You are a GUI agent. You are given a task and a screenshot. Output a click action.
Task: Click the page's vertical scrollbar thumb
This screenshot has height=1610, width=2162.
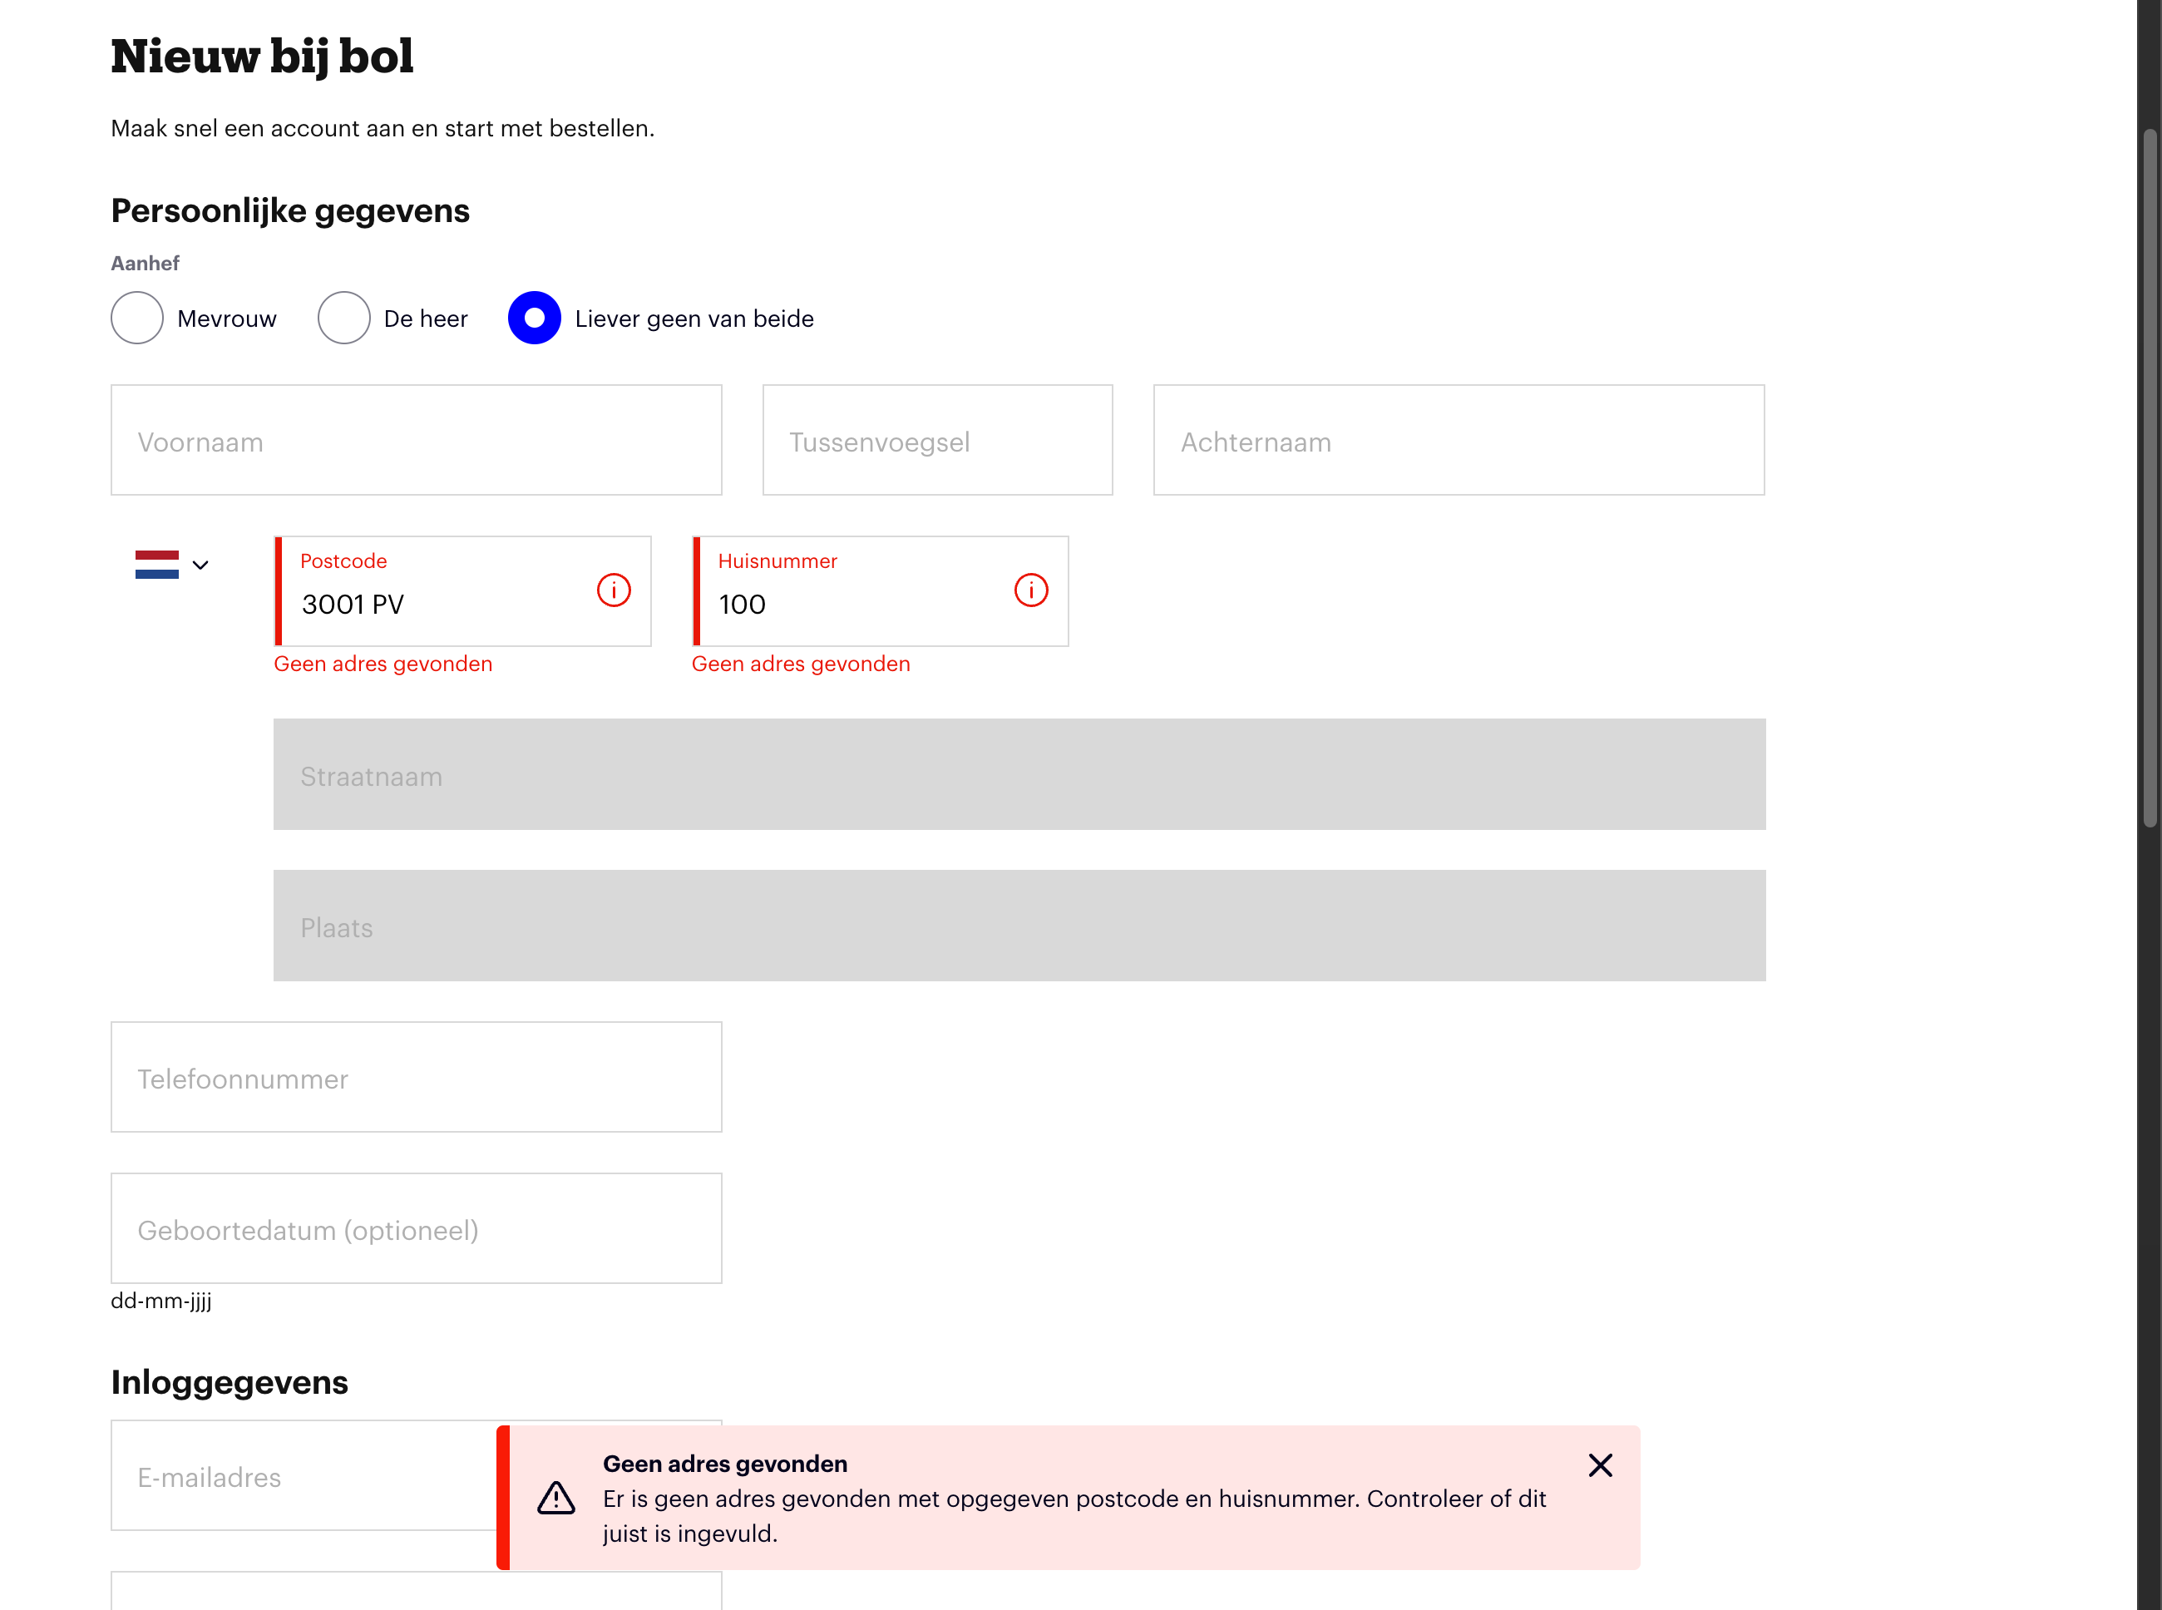(x=2150, y=477)
